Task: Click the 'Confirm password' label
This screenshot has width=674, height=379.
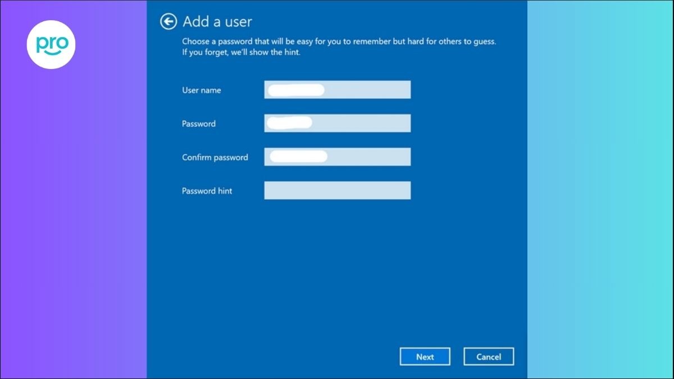Action: point(215,157)
